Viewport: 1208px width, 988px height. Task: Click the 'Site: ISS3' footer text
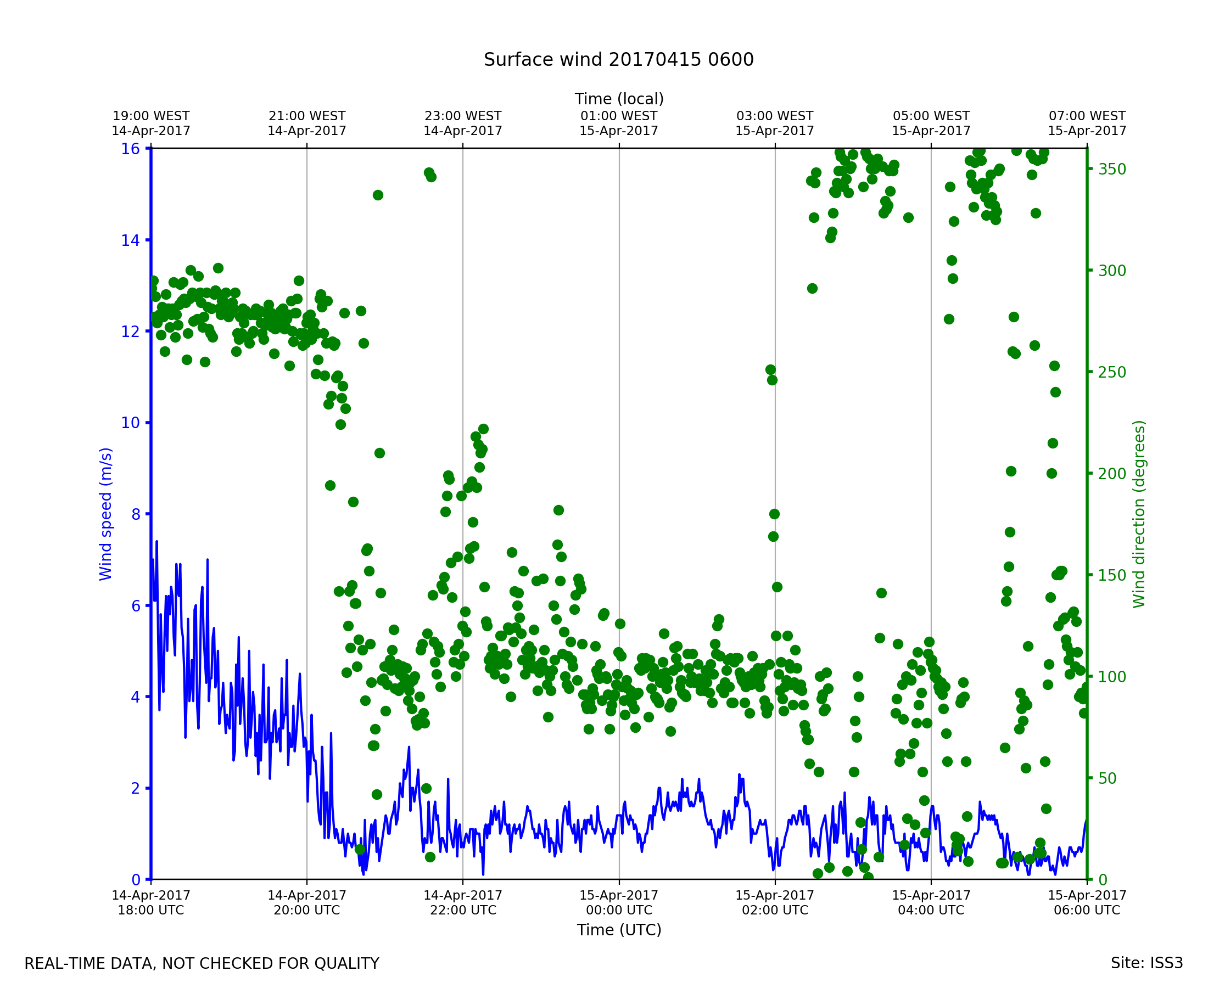pyautogui.click(x=1146, y=963)
